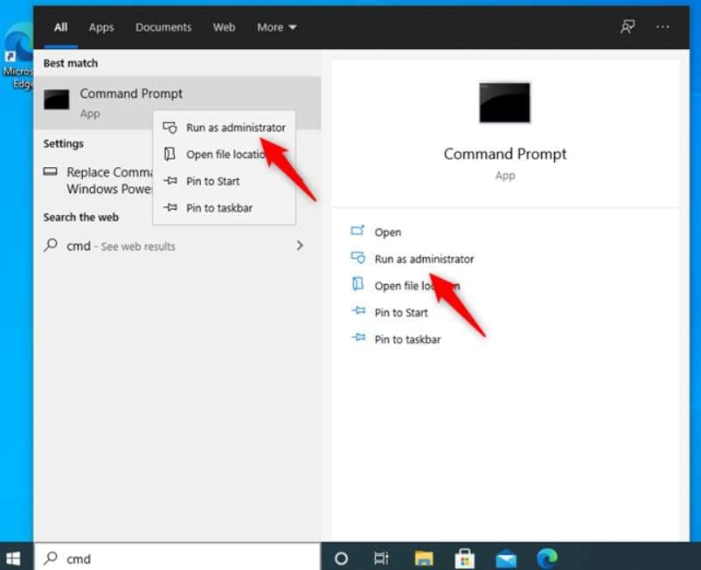Viewport: 701px width, 570px height.
Task: Click Pin to Start in preview pane
Action: [x=401, y=312]
